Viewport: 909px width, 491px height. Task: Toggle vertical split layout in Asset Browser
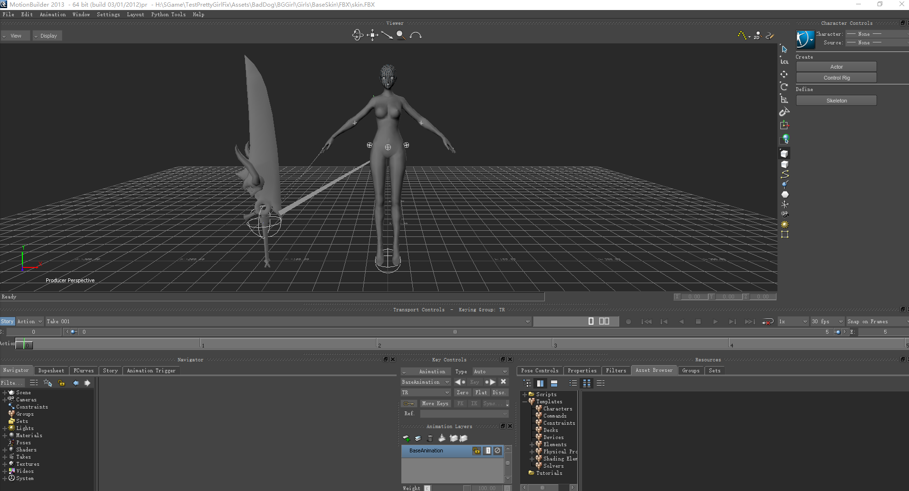click(x=540, y=383)
